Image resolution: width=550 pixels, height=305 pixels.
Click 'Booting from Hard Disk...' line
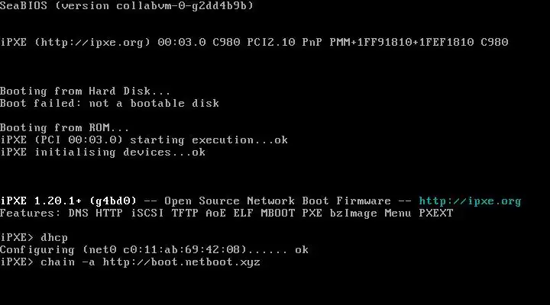tap(86, 91)
